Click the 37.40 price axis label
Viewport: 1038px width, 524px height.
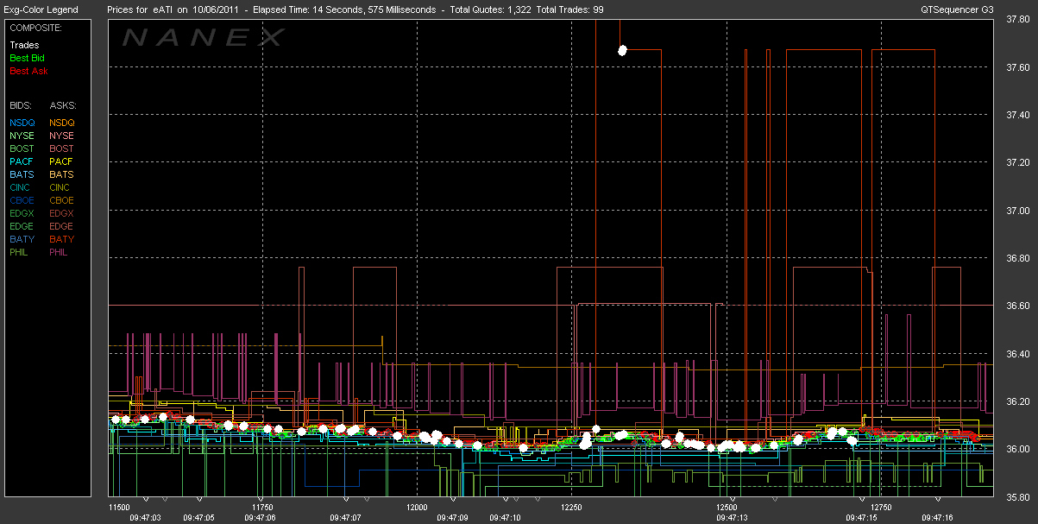(x=1018, y=115)
